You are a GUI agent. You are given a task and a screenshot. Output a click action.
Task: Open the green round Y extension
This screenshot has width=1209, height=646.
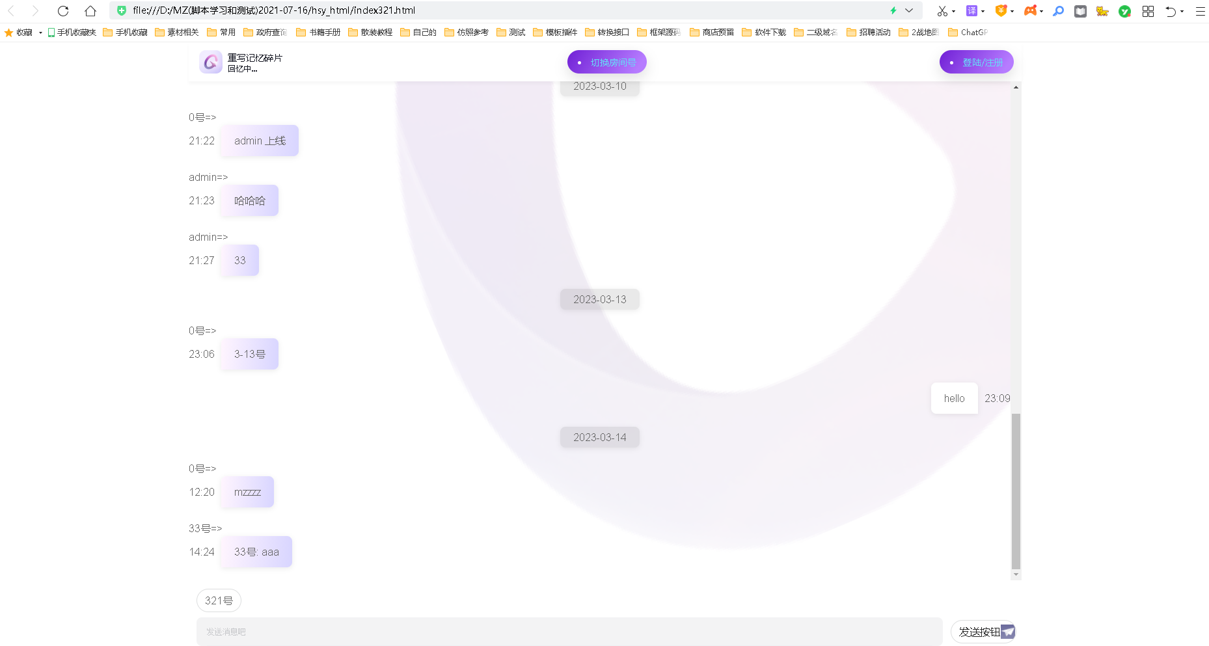pos(1124,11)
